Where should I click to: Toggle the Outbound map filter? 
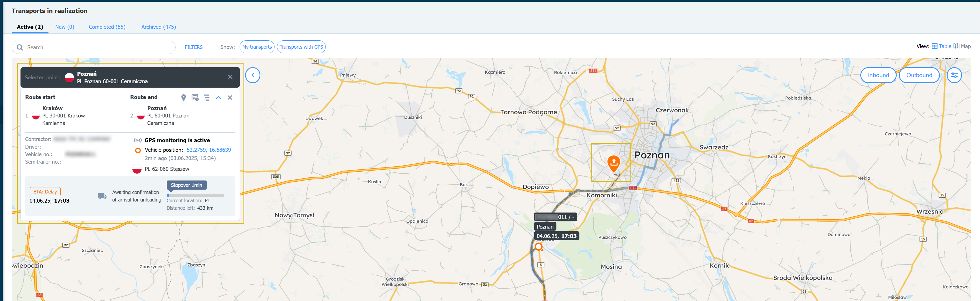(x=919, y=75)
